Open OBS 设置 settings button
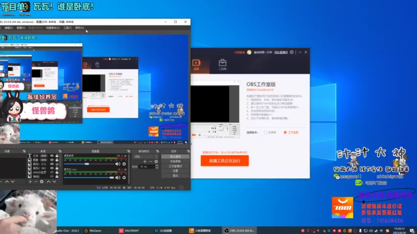 click(175, 171)
